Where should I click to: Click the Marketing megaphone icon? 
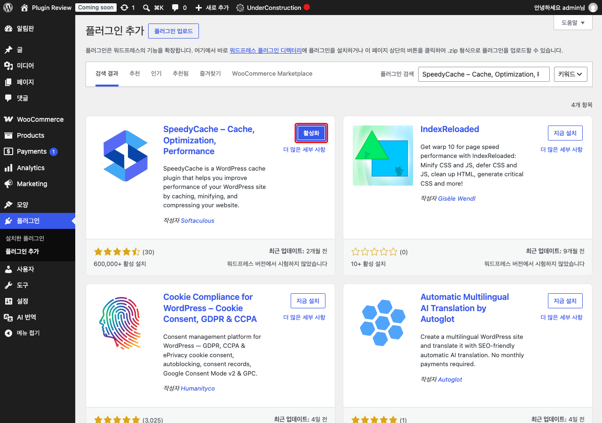tap(8, 184)
